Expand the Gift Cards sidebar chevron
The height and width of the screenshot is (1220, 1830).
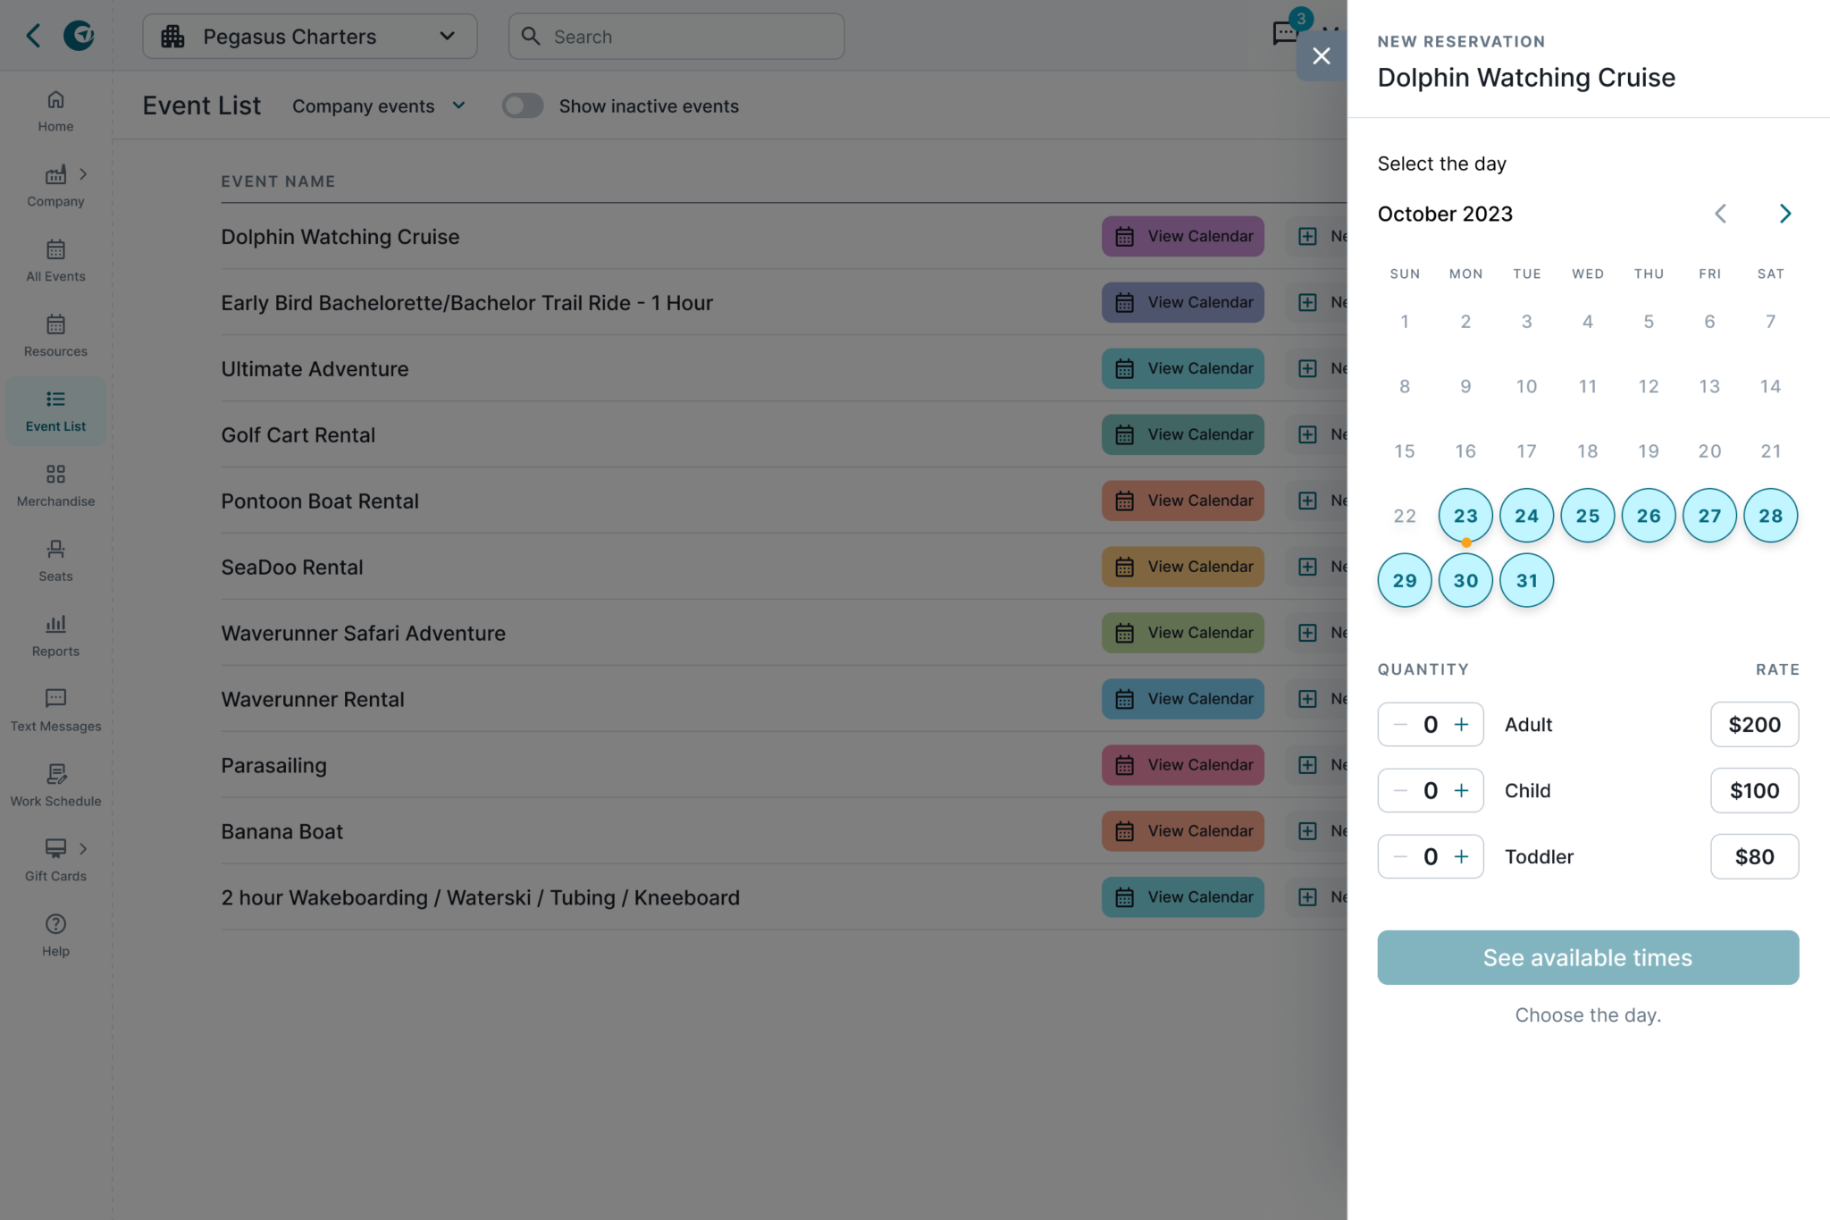click(83, 848)
